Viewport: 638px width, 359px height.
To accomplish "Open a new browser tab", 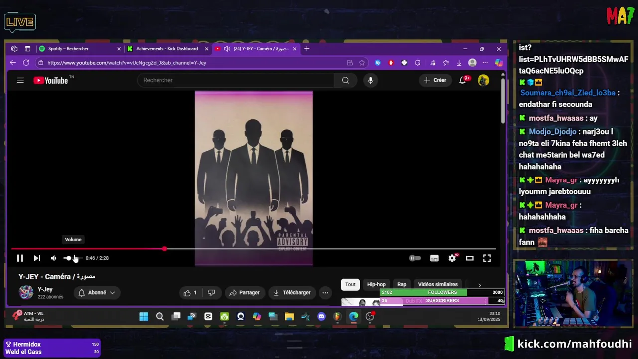I will (307, 49).
